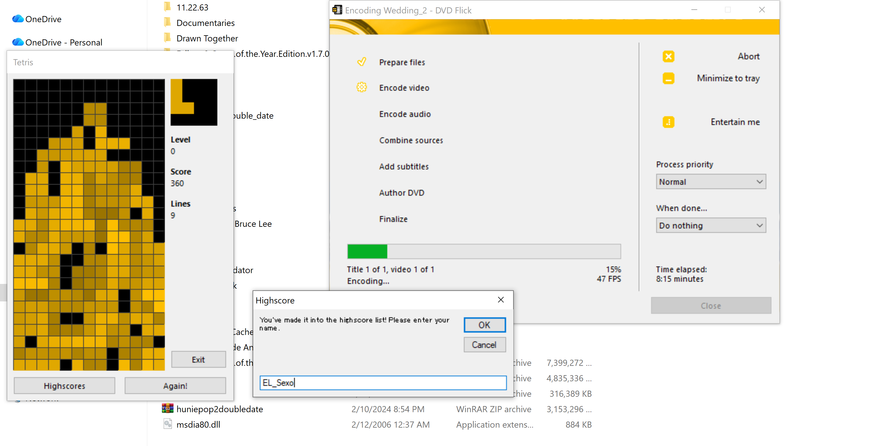This screenshot has width=881, height=446.
Task: Click the green encoding progress bar
Action: 367,252
